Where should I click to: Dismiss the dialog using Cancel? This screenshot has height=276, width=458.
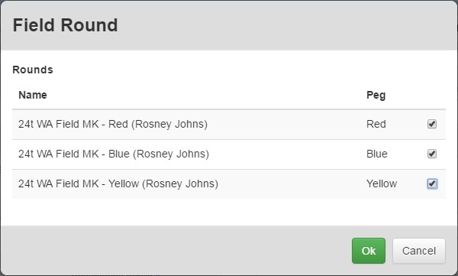(x=419, y=251)
